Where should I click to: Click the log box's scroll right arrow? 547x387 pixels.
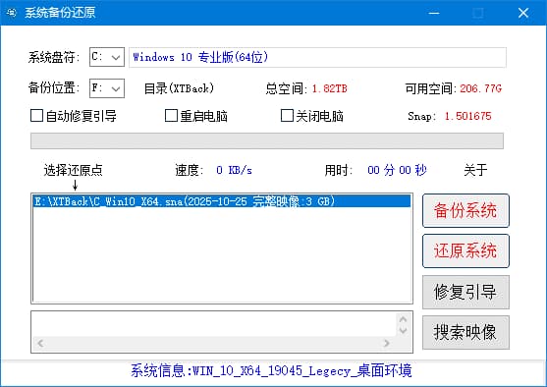click(x=387, y=344)
